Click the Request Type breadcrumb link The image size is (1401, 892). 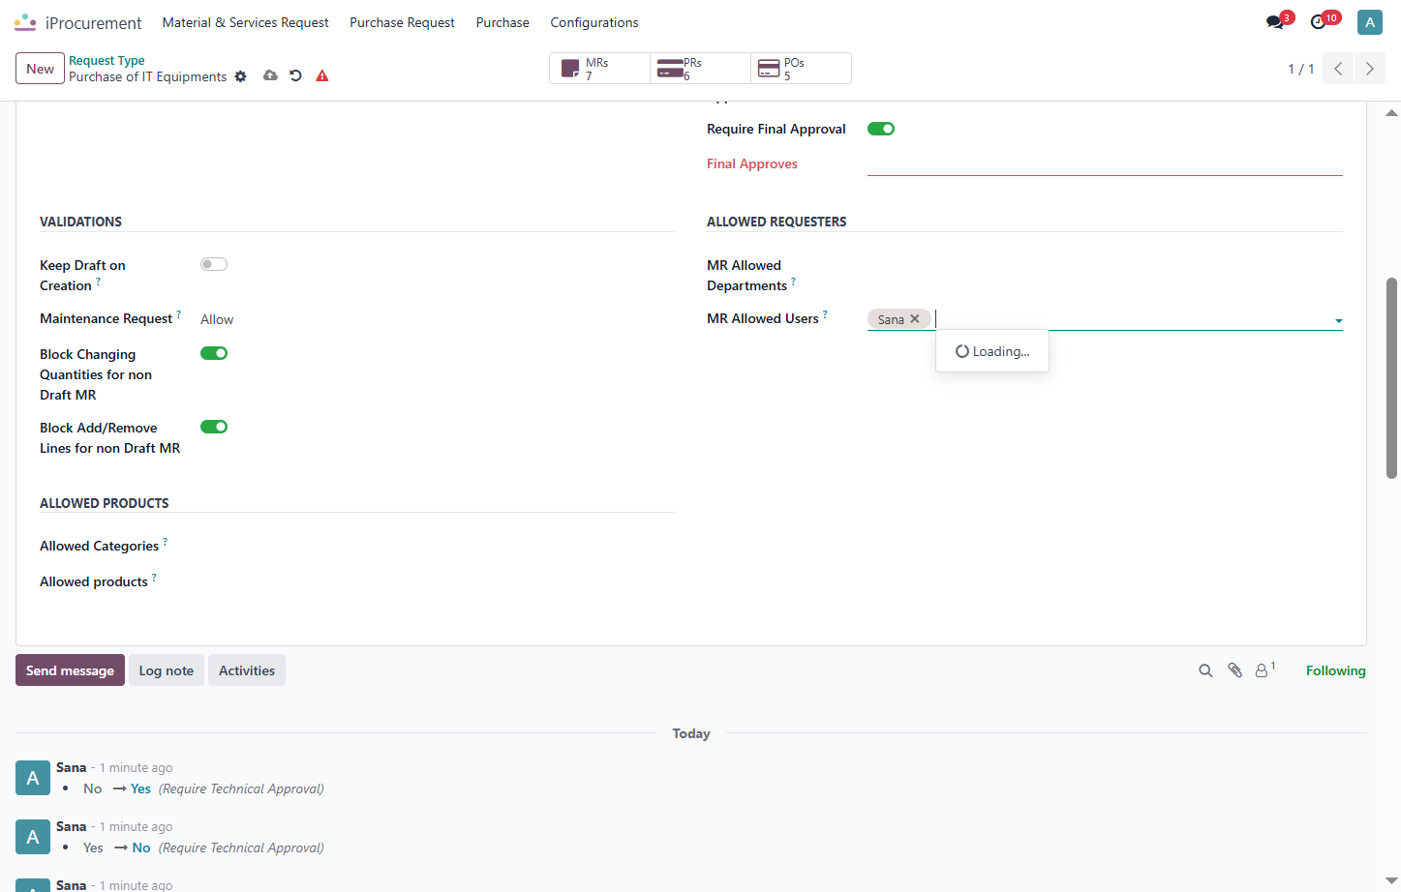click(107, 60)
